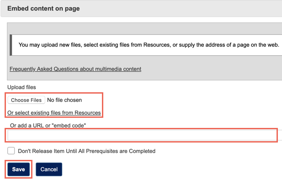
Task: Click the word 'Resources' in the existing files link
Action: pos(87,113)
